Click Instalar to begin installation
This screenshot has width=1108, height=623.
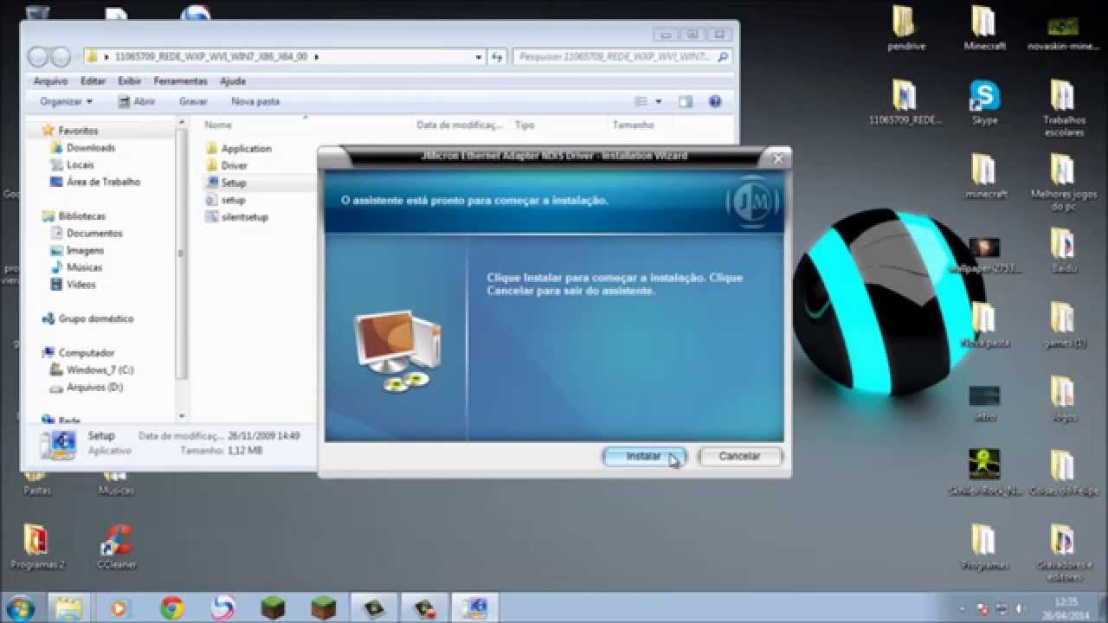643,456
